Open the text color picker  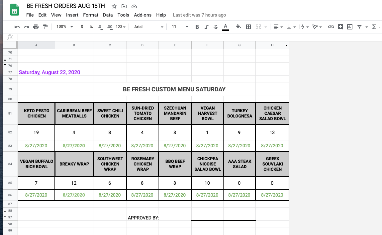point(226,27)
